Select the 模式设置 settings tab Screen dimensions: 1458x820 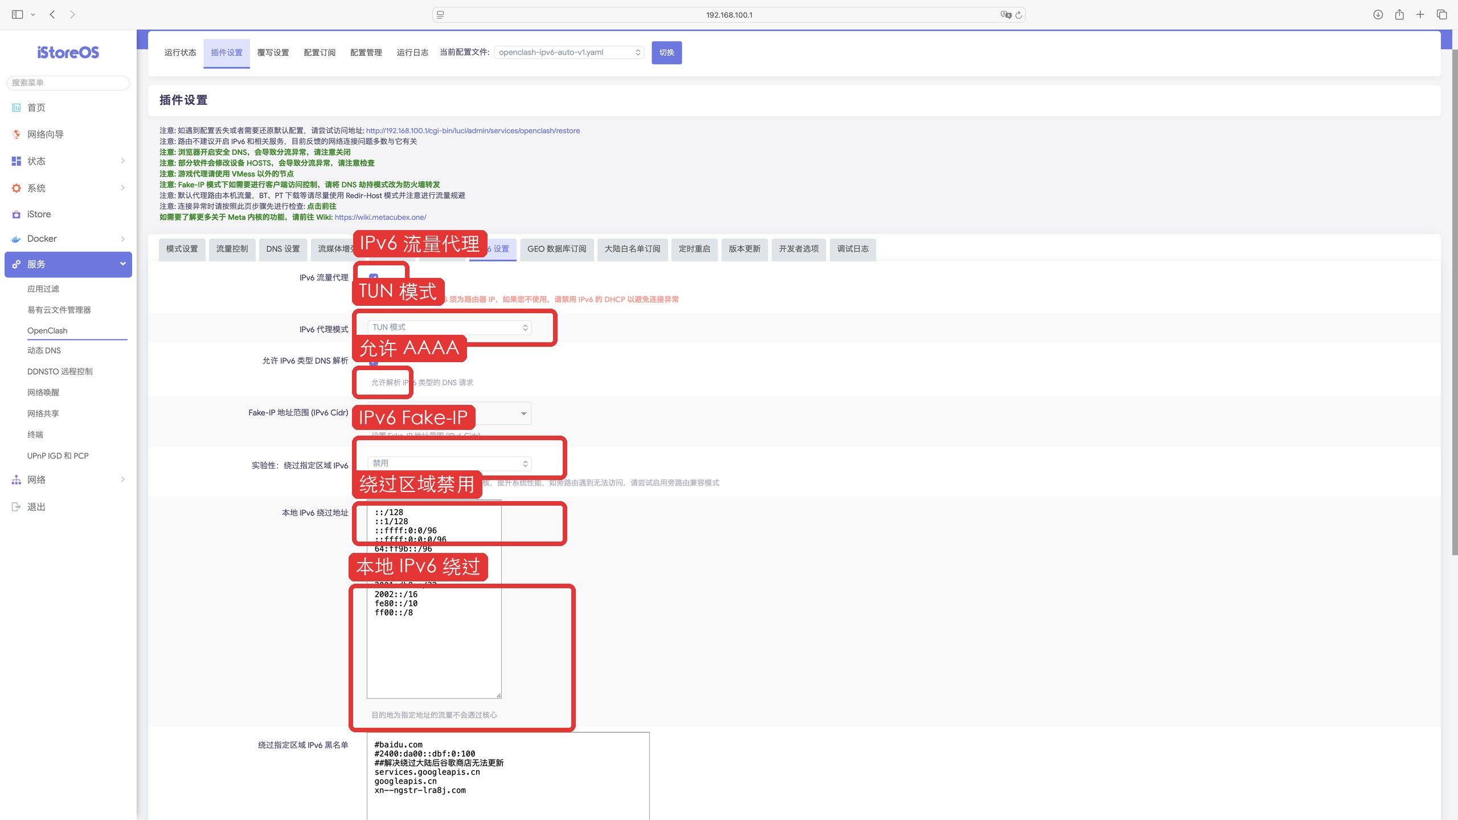pyautogui.click(x=182, y=249)
